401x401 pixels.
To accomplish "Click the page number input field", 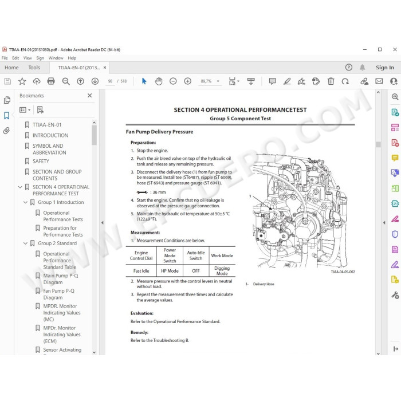I will click(110, 81).
